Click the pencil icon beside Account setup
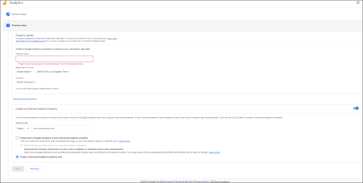 (8, 14)
